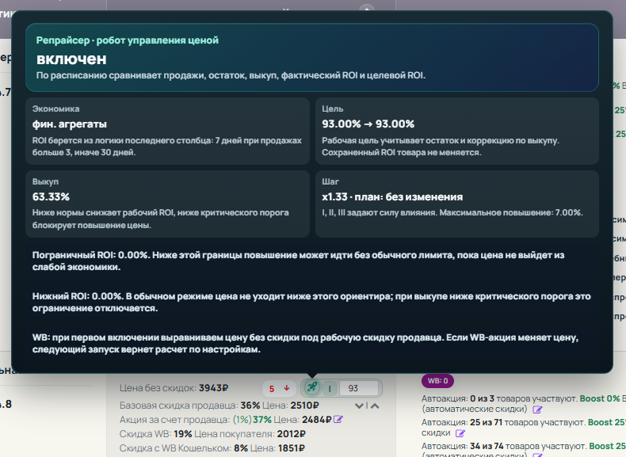
Task: Edit autoaction with 0 из 3 товаров
Action: (537, 409)
